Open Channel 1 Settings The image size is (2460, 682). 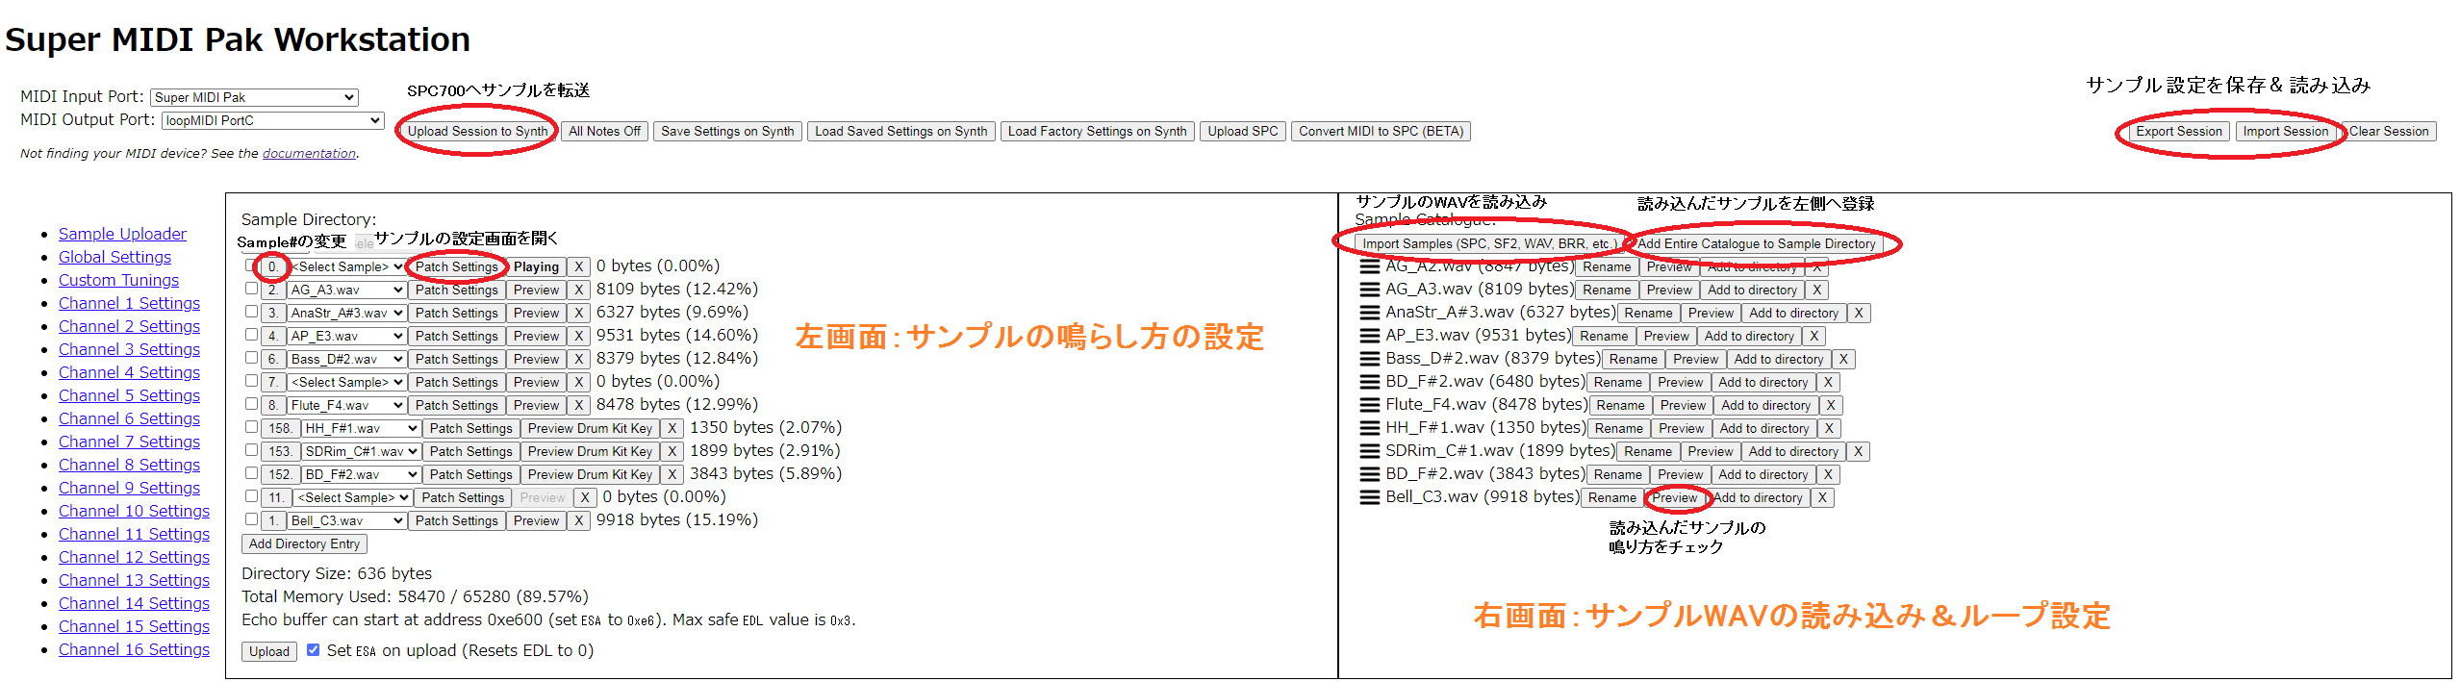[x=129, y=303]
